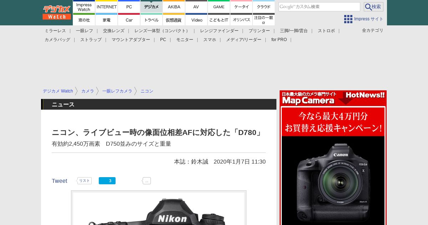
Task: Show 全カテゴリ list
Action: click(373, 30)
